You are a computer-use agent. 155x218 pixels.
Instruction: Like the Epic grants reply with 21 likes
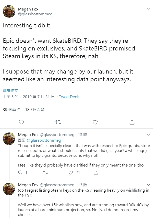[71, 173]
